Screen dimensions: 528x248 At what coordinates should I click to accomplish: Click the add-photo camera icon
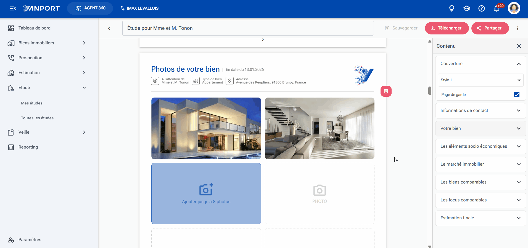coord(206,190)
